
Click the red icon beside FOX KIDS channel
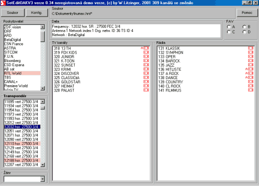[146, 52]
